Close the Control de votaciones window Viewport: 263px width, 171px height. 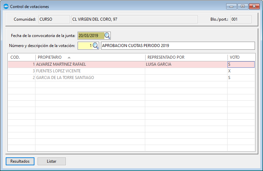click(254, 6)
